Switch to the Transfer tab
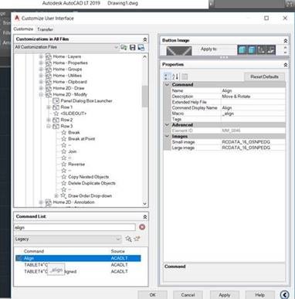295x299 pixels. pos(45,29)
